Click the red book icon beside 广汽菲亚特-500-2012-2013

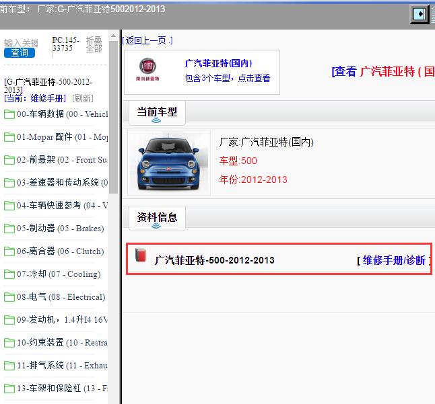coord(141,255)
